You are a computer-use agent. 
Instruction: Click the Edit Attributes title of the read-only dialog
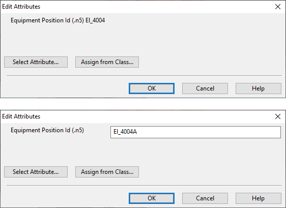tap(21, 7)
